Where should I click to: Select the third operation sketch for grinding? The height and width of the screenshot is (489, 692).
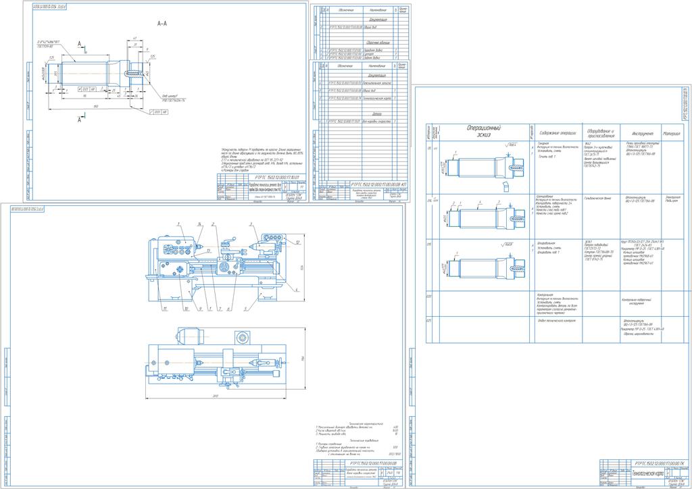[484, 266]
